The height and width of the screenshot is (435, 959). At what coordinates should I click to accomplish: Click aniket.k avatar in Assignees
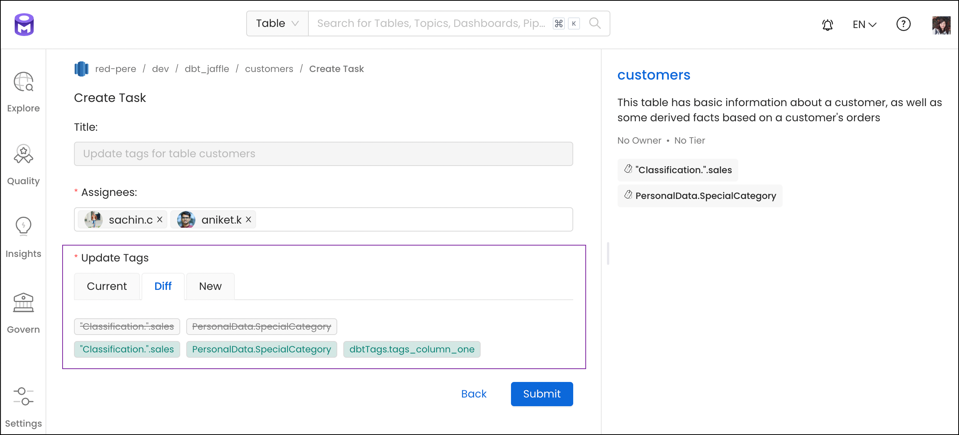pyautogui.click(x=186, y=219)
